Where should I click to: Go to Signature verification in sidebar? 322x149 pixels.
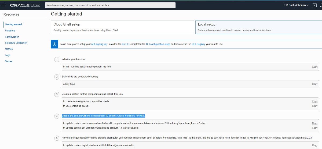(16, 43)
